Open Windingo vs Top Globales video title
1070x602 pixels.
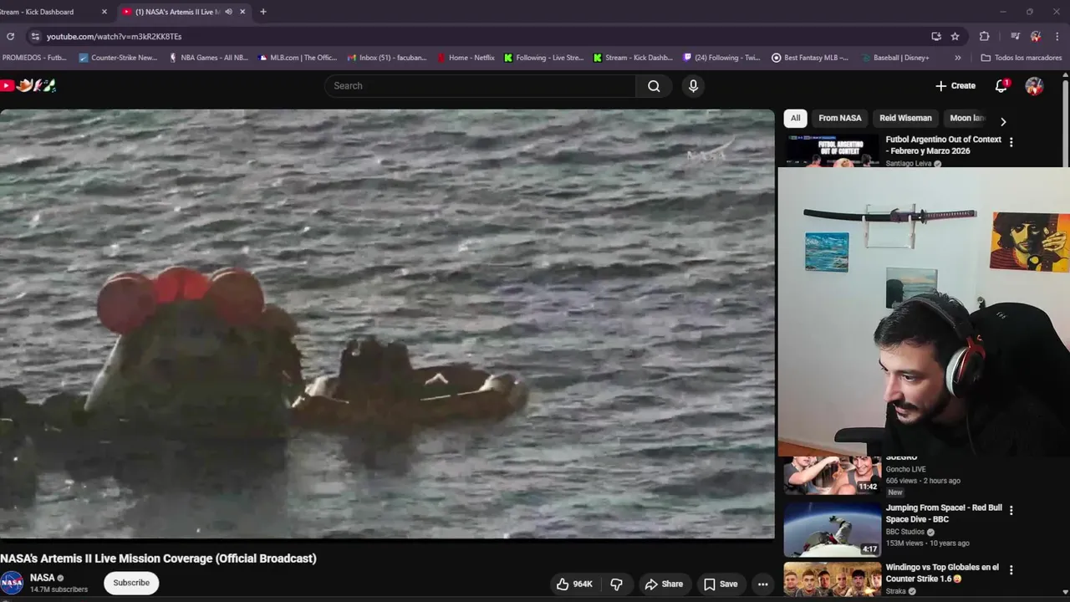tap(942, 573)
